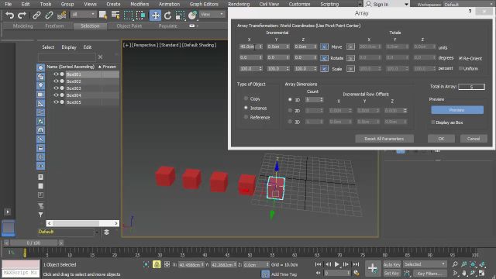Click the blue Preview button
The width and height of the screenshot is (496, 279).
click(457, 110)
